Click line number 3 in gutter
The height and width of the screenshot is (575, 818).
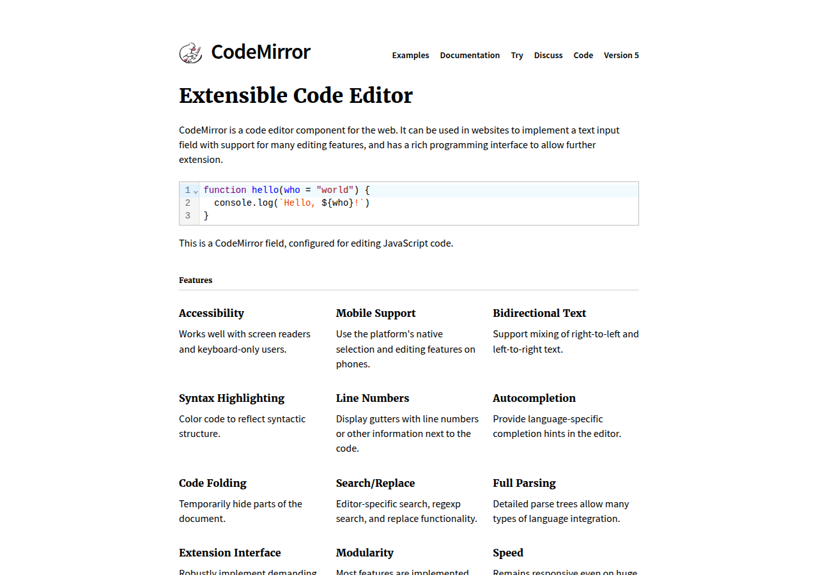click(188, 216)
